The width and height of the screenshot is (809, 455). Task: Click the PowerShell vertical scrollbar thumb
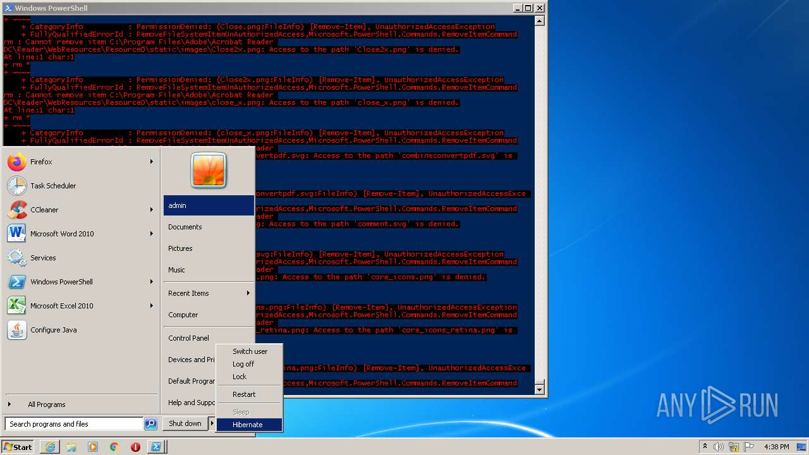pos(539,382)
